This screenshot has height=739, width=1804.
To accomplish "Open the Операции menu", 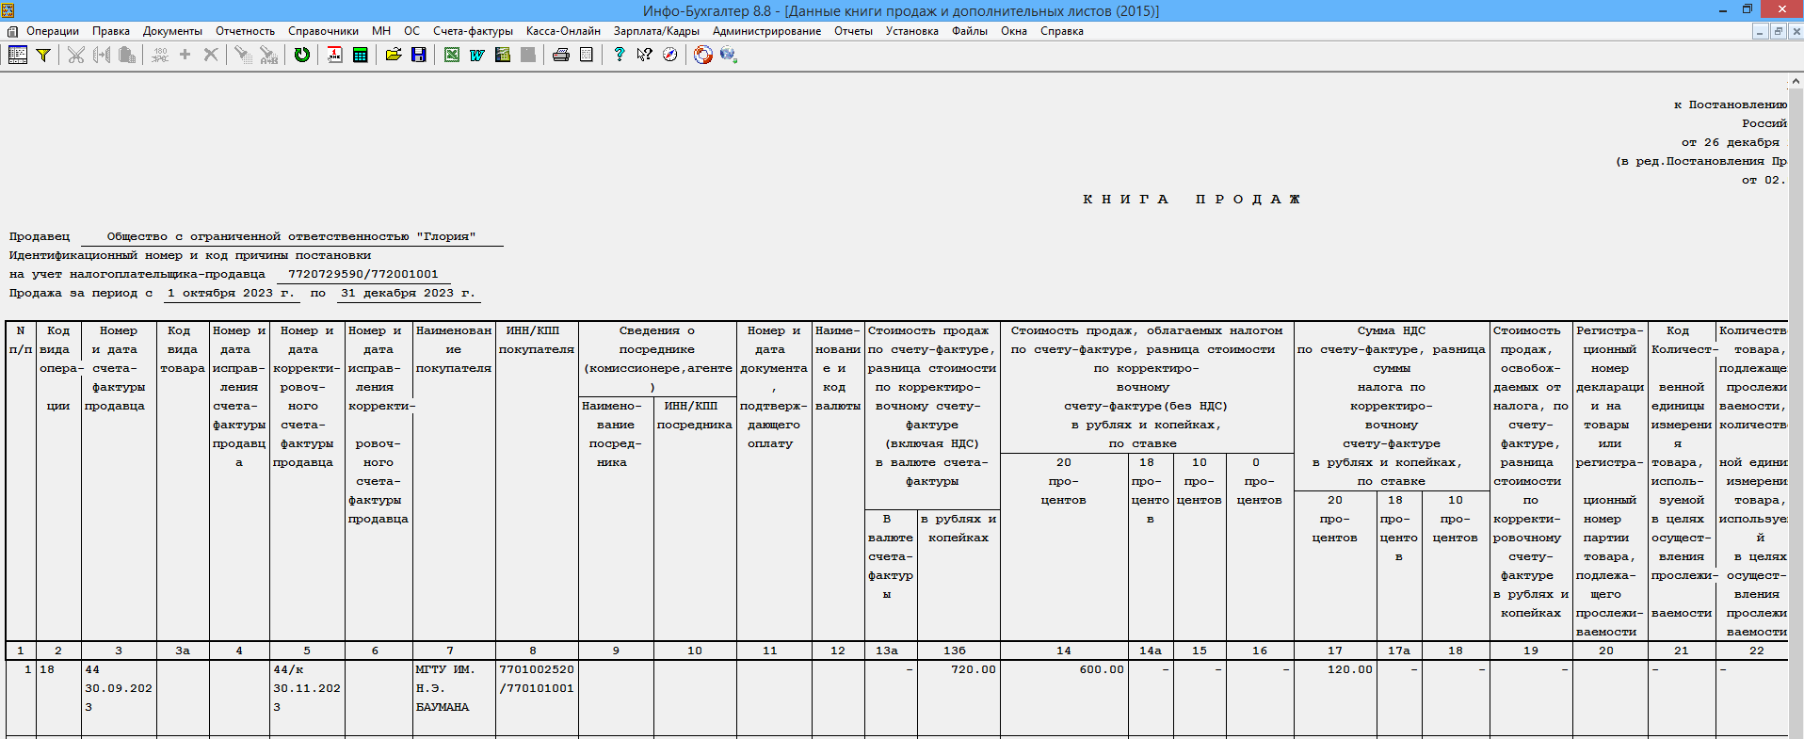I will point(53,31).
